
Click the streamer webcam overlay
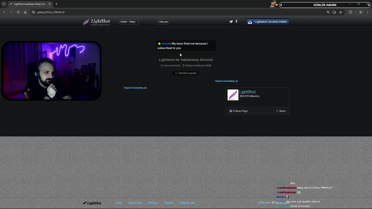click(51, 71)
